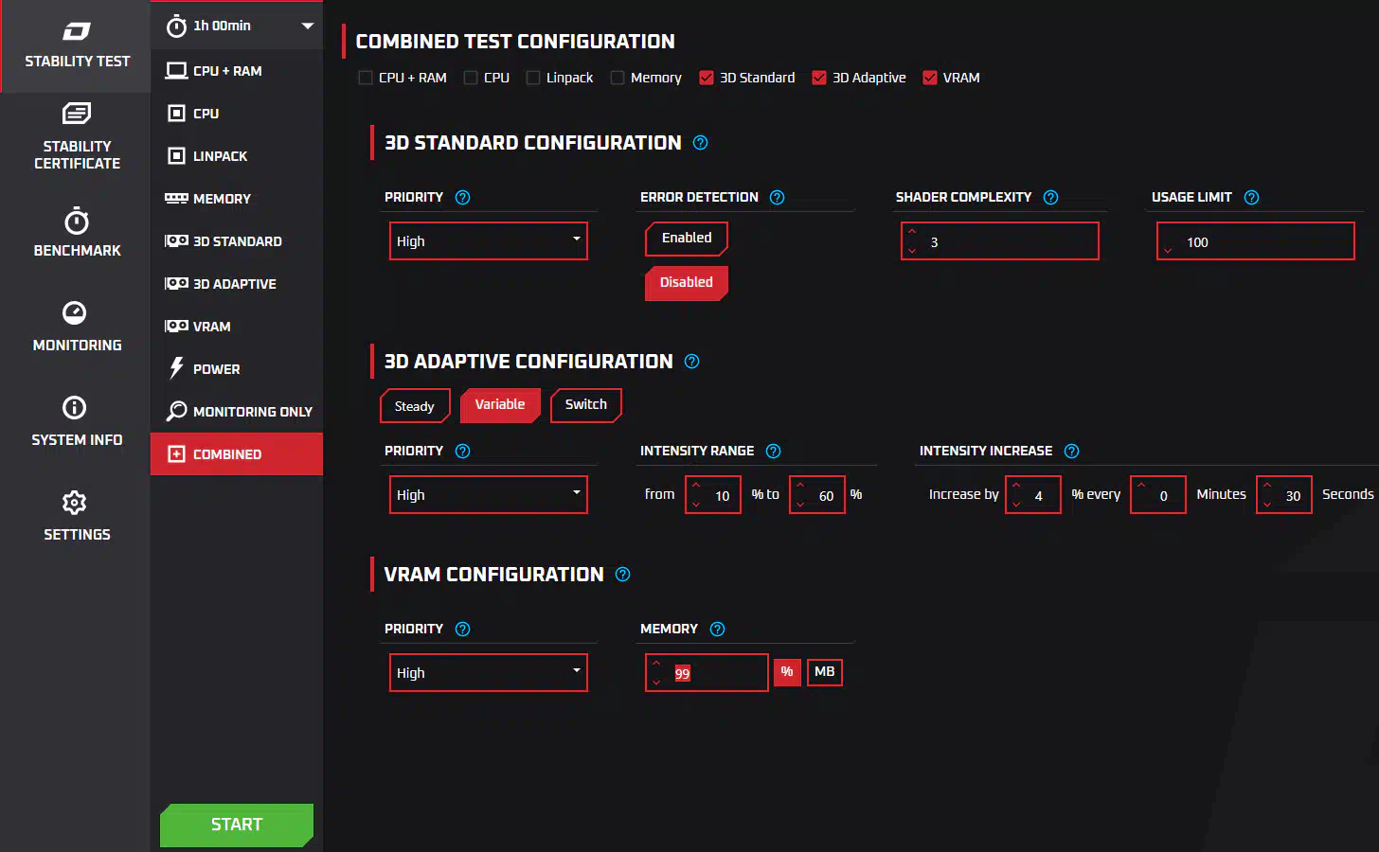
Task: Select the Steady adaptive mode
Action: click(x=415, y=406)
